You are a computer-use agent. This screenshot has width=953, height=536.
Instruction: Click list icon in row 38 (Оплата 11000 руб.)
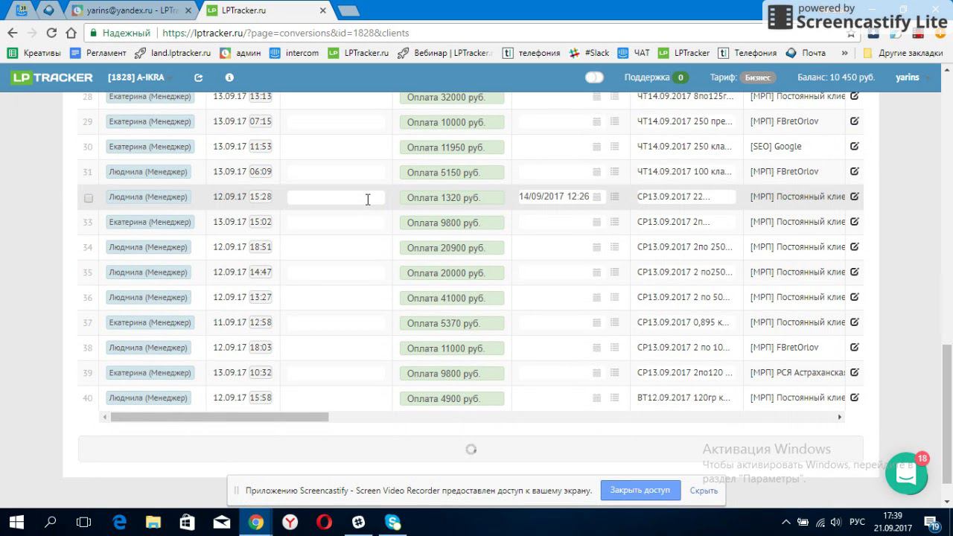point(615,348)
